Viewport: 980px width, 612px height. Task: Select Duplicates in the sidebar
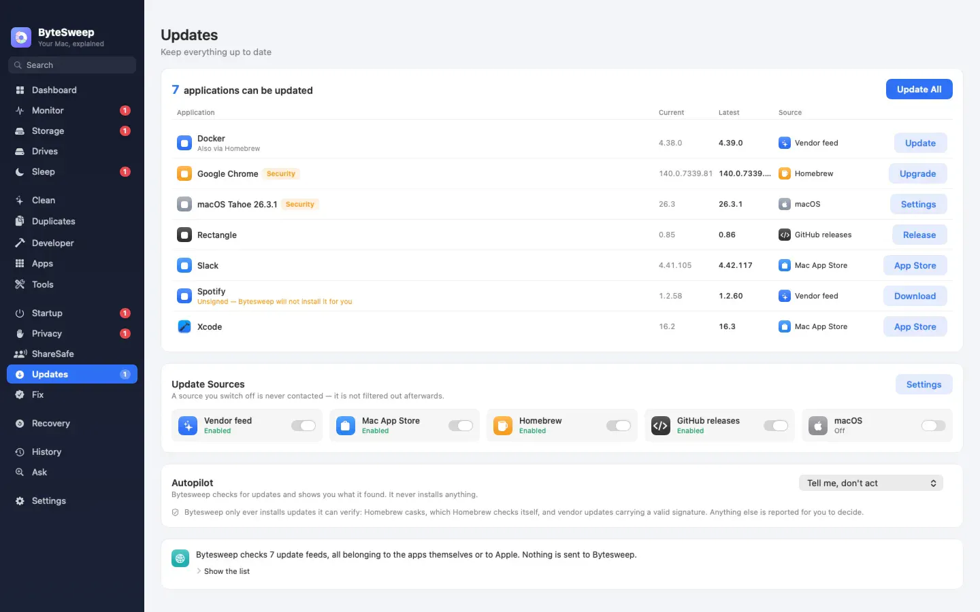(x=72, y=221)
